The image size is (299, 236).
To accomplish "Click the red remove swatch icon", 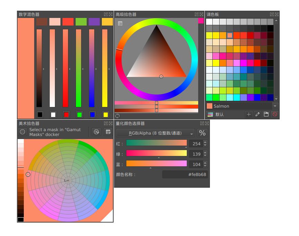I will 275,115.
